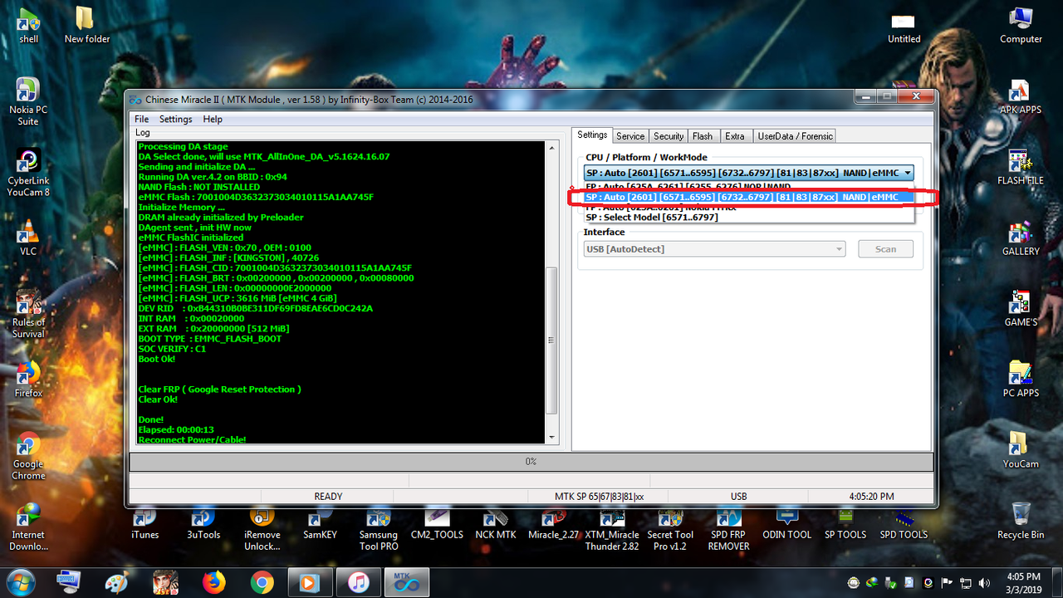
Task: Open the Internet Download desktop shortcut
Action: [x=28, y=527]
